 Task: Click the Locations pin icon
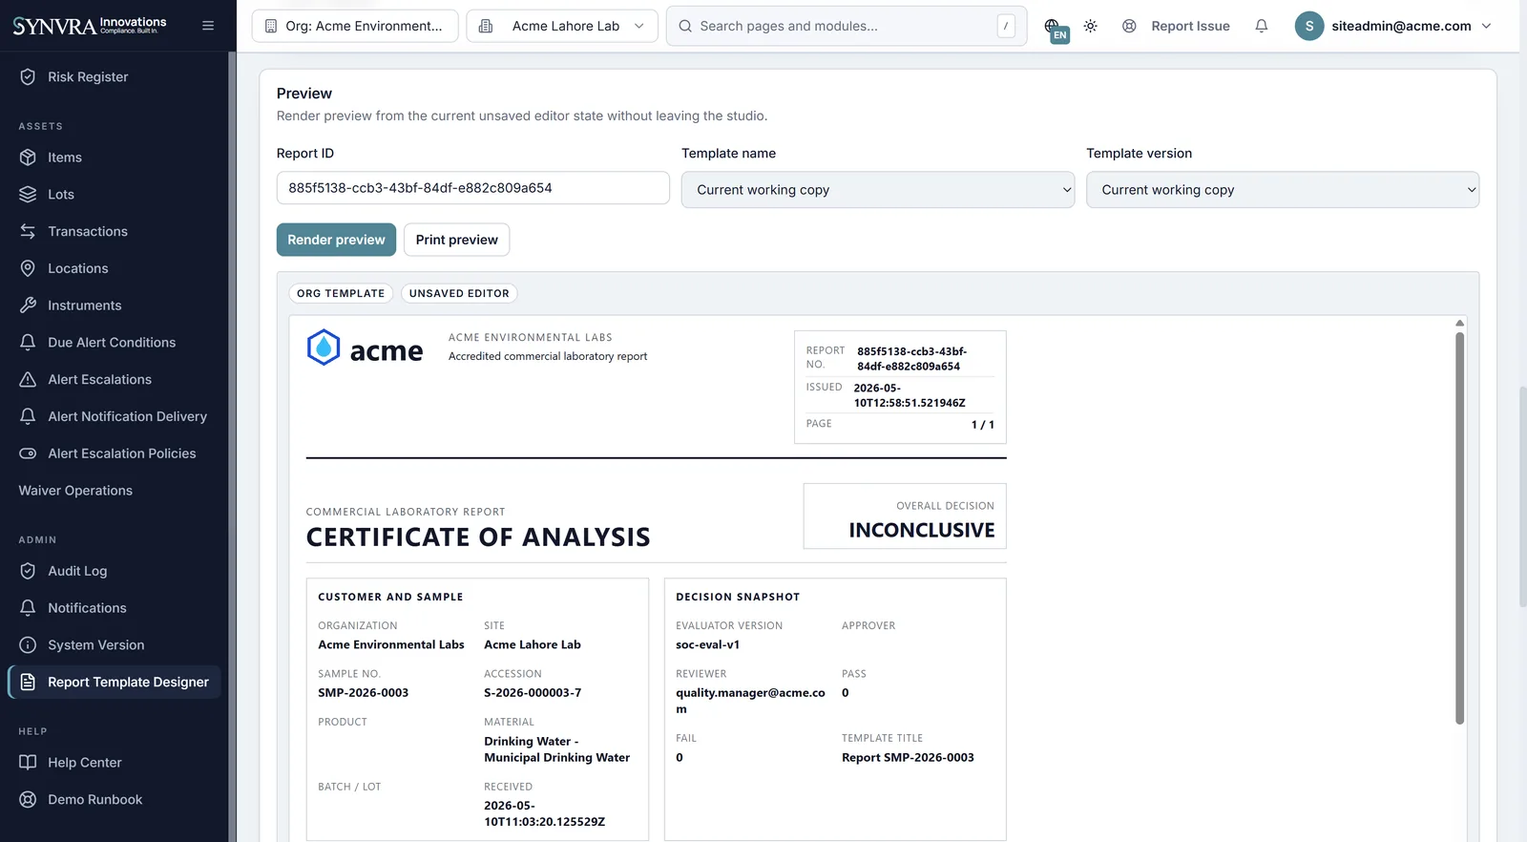(28, 268)
